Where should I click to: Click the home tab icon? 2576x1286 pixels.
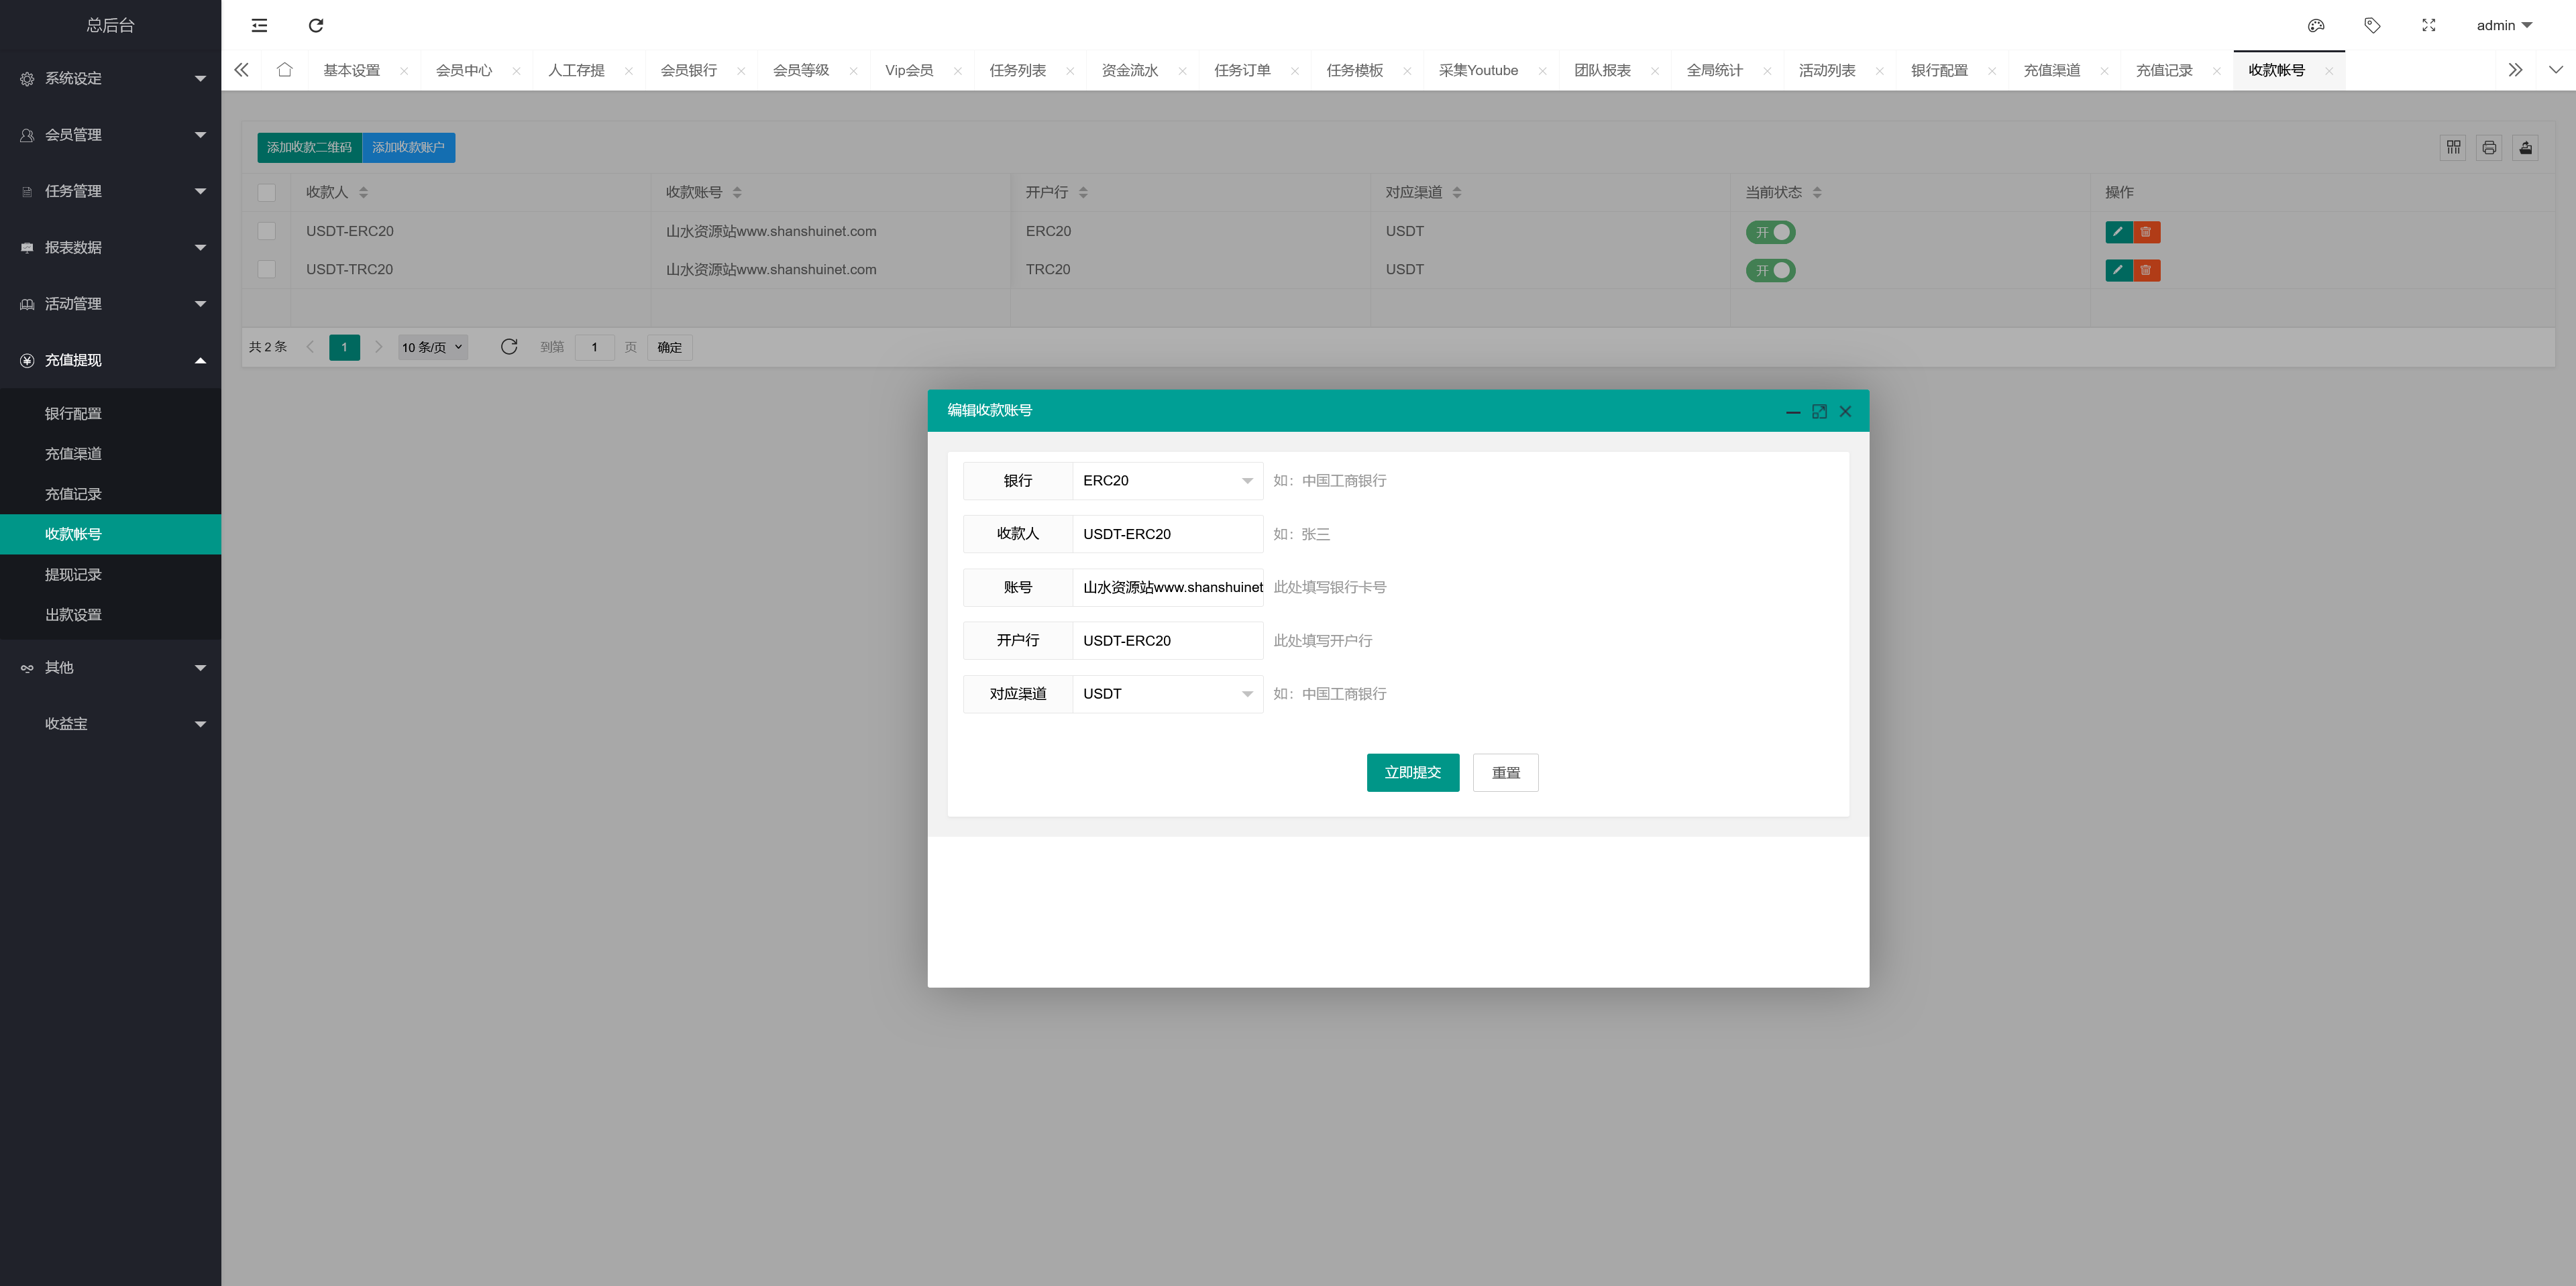tap(284, 70)
